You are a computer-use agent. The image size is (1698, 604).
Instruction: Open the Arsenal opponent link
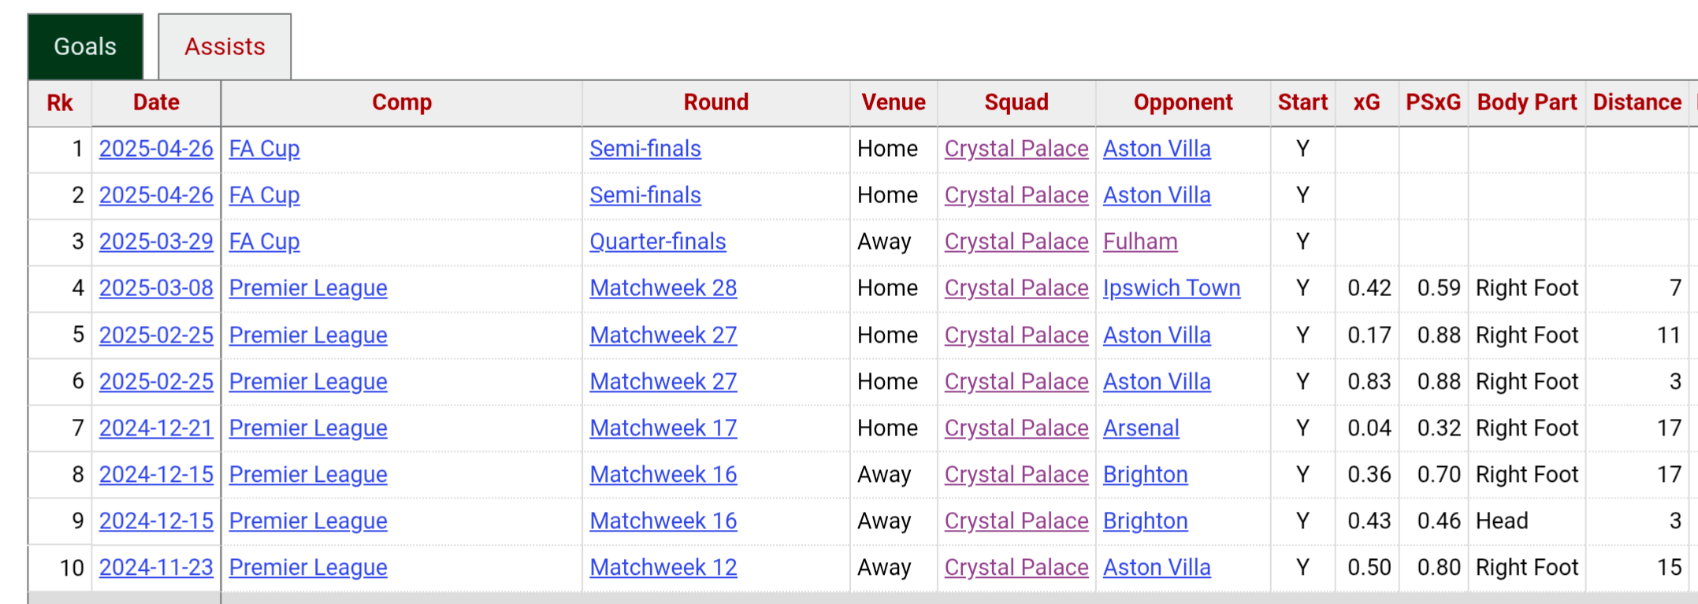tap(1141, 428)
